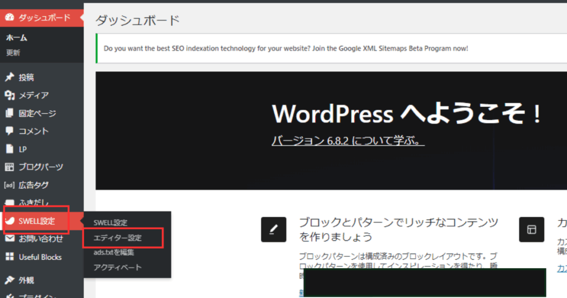
Task: Click the pushpin icon beside 投稿
Action: coord(9,78)
